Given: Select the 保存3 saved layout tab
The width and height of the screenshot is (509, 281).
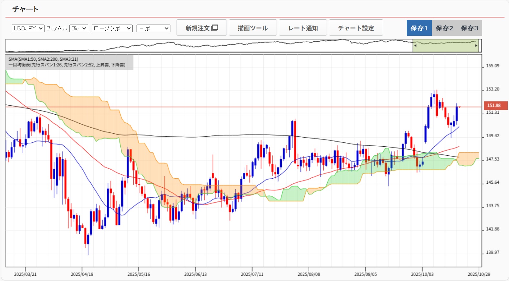Looking at the screenshot, I should [469, 28].
